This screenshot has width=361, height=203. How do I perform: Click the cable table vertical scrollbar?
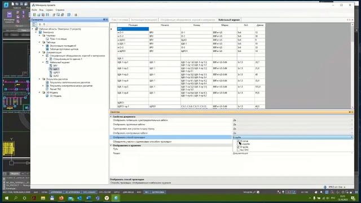[352, 65]
